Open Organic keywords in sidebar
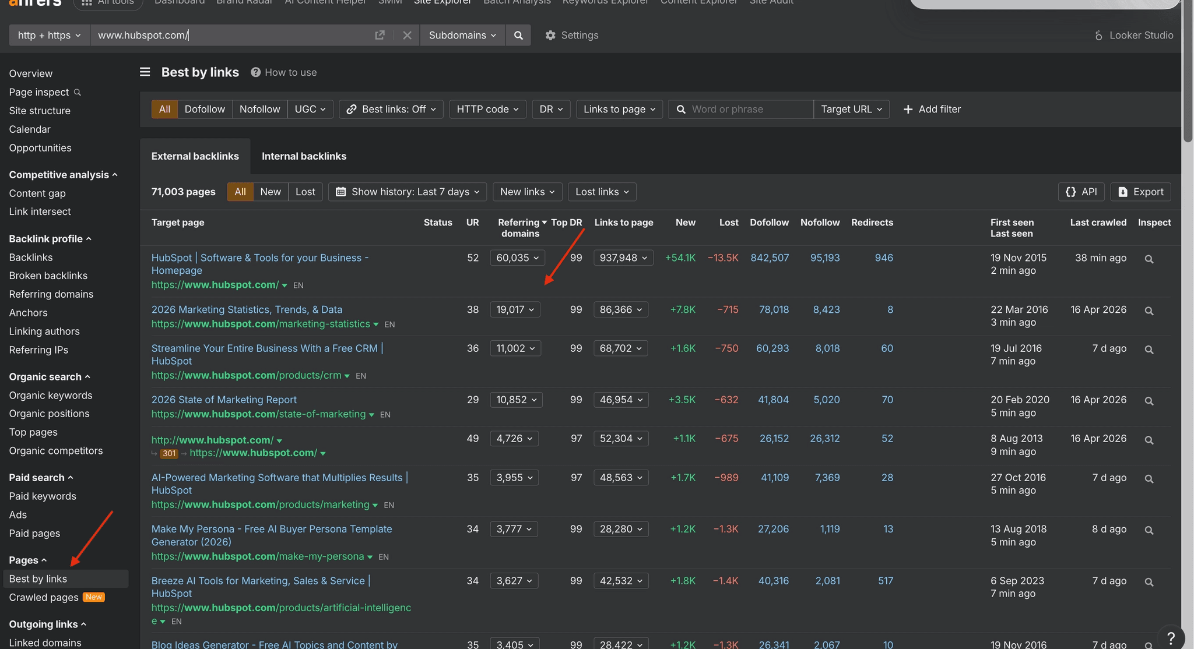The height and width of the screenshot is (649, 1194). [51, 396]
